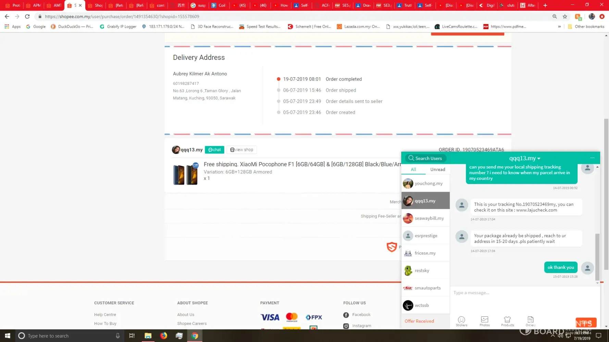Send the chat message
Screen dimensions: 609x342
[x=586, y=323]
